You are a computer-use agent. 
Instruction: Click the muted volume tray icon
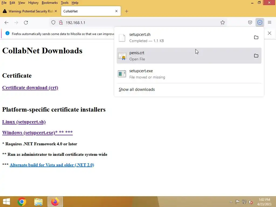point(251,202)
